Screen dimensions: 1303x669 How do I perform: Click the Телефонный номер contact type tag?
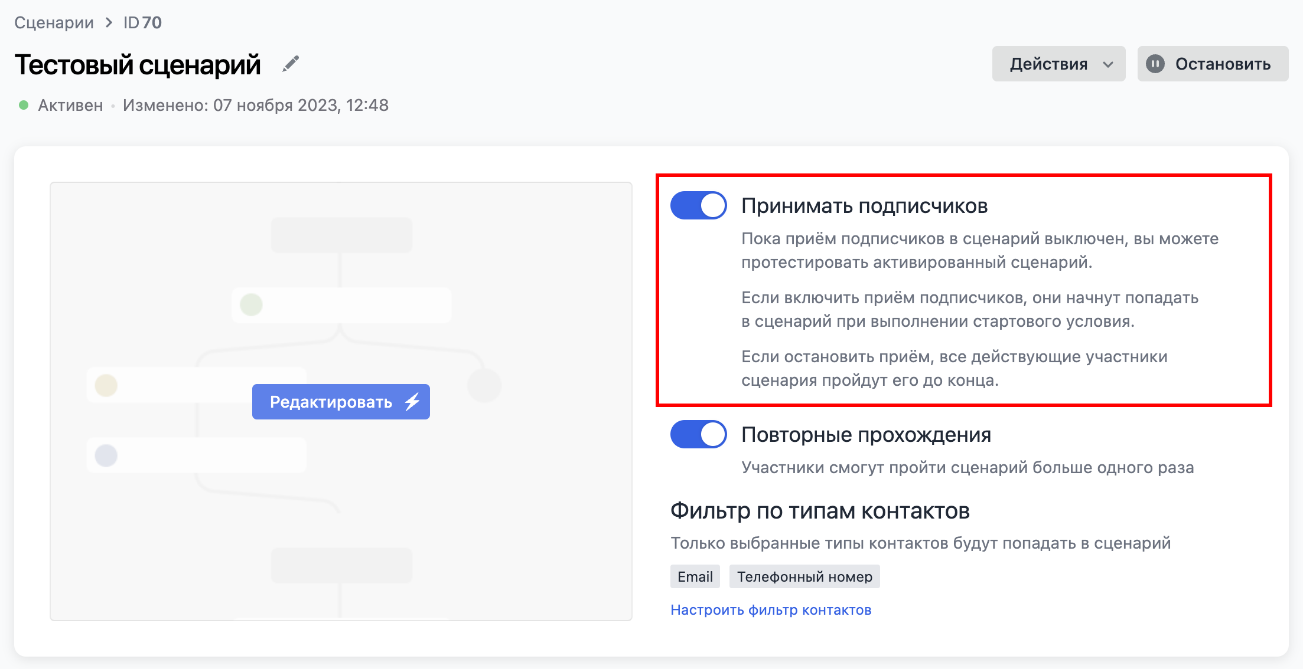tap(804, 576)
